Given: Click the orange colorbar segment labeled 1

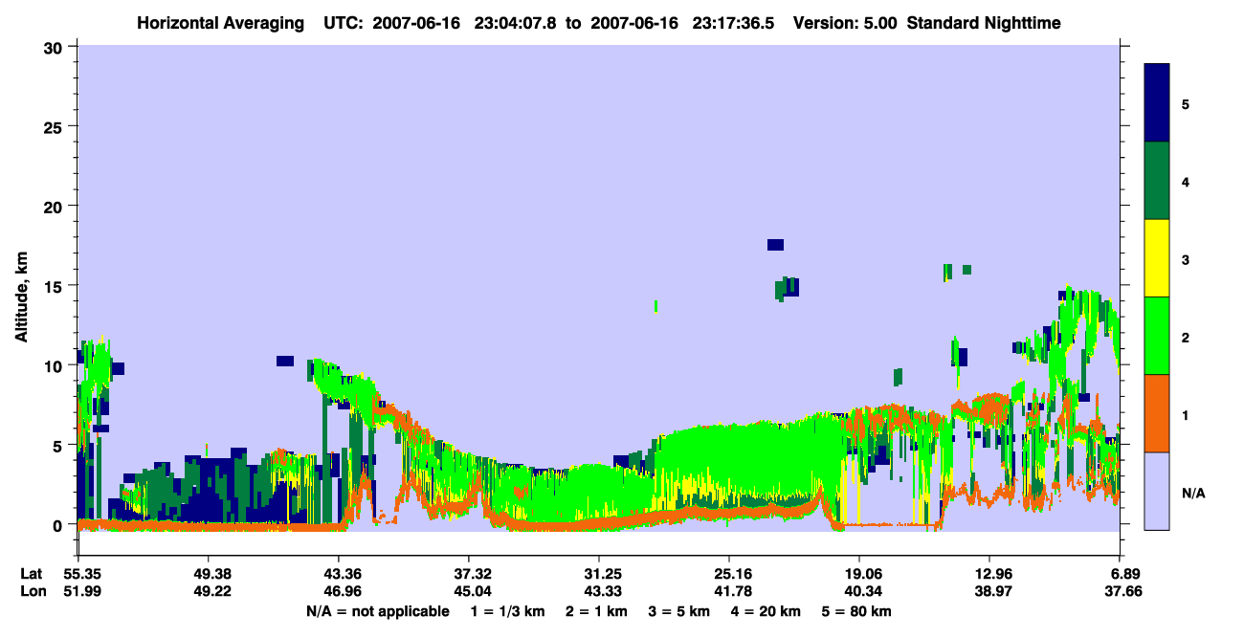Looking at the screenshot, I should 1157,412.
